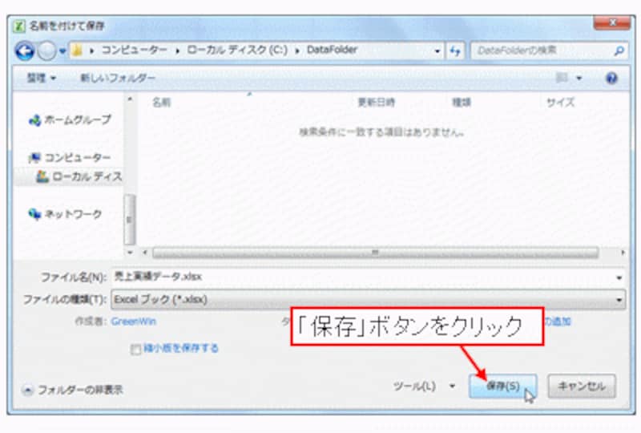The image size is (641, 433).
Task: Click the ホームグループ icon
Action: coord(35,120)
